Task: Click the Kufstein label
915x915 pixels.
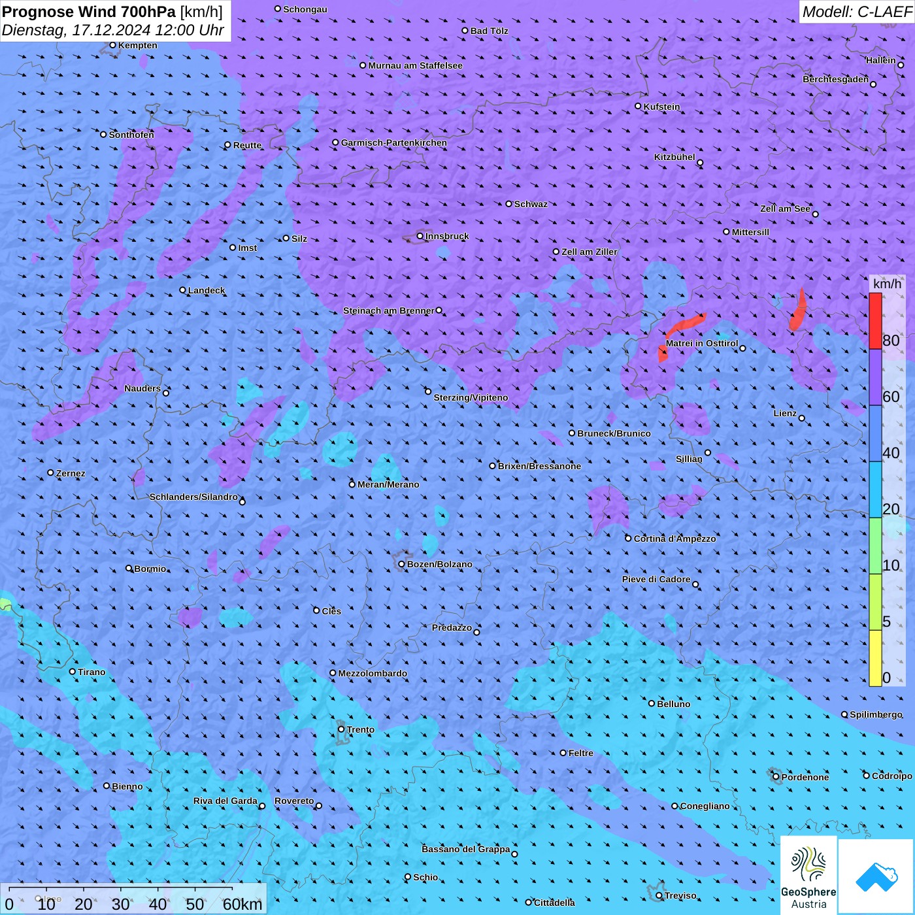Action: click(661, 107)
